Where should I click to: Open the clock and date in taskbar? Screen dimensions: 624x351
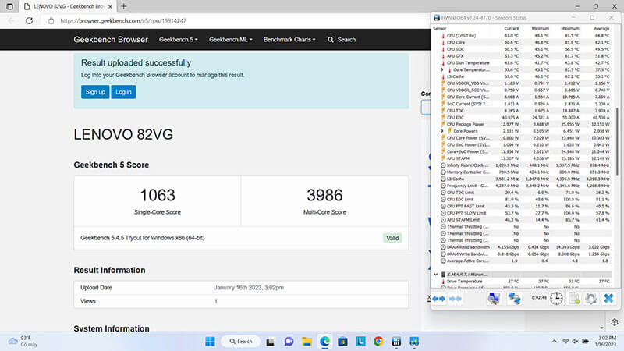tap(607, 342)
